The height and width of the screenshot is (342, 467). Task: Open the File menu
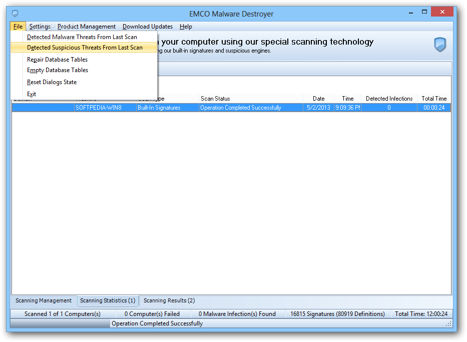(18, 27)
